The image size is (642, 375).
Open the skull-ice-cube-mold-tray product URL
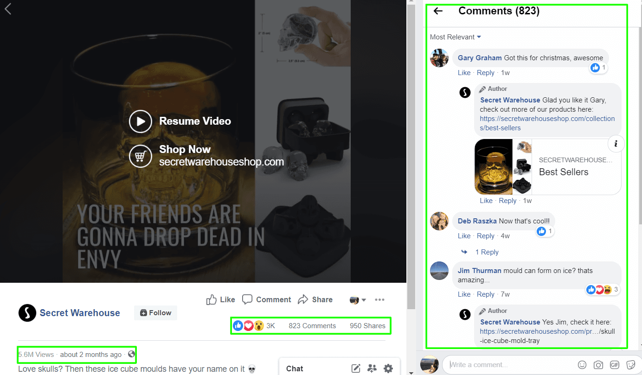point(547,336)
